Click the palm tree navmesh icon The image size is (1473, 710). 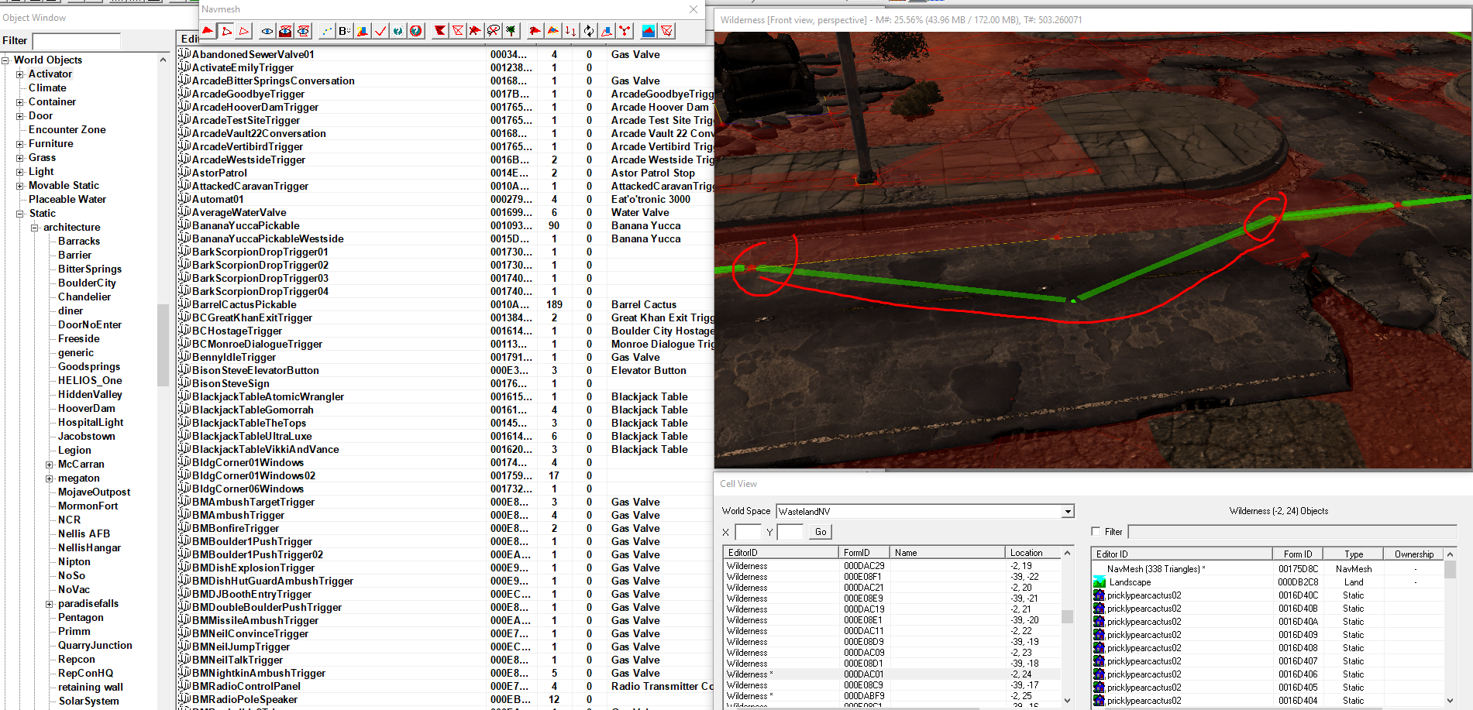click(x=511, y=31)
